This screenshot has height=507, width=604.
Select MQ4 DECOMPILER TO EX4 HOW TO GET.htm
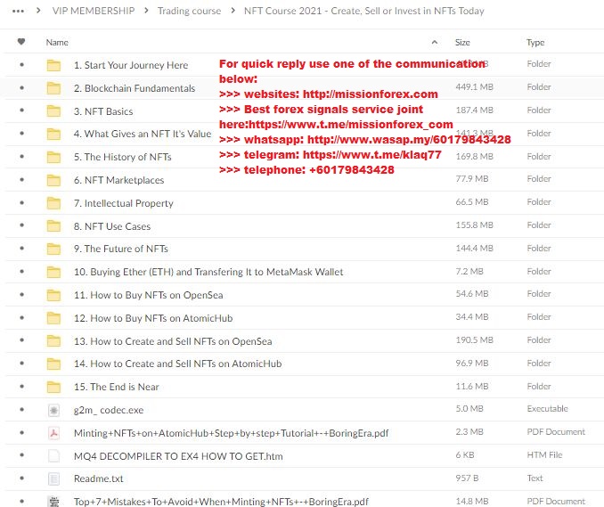tap(178, 456)
